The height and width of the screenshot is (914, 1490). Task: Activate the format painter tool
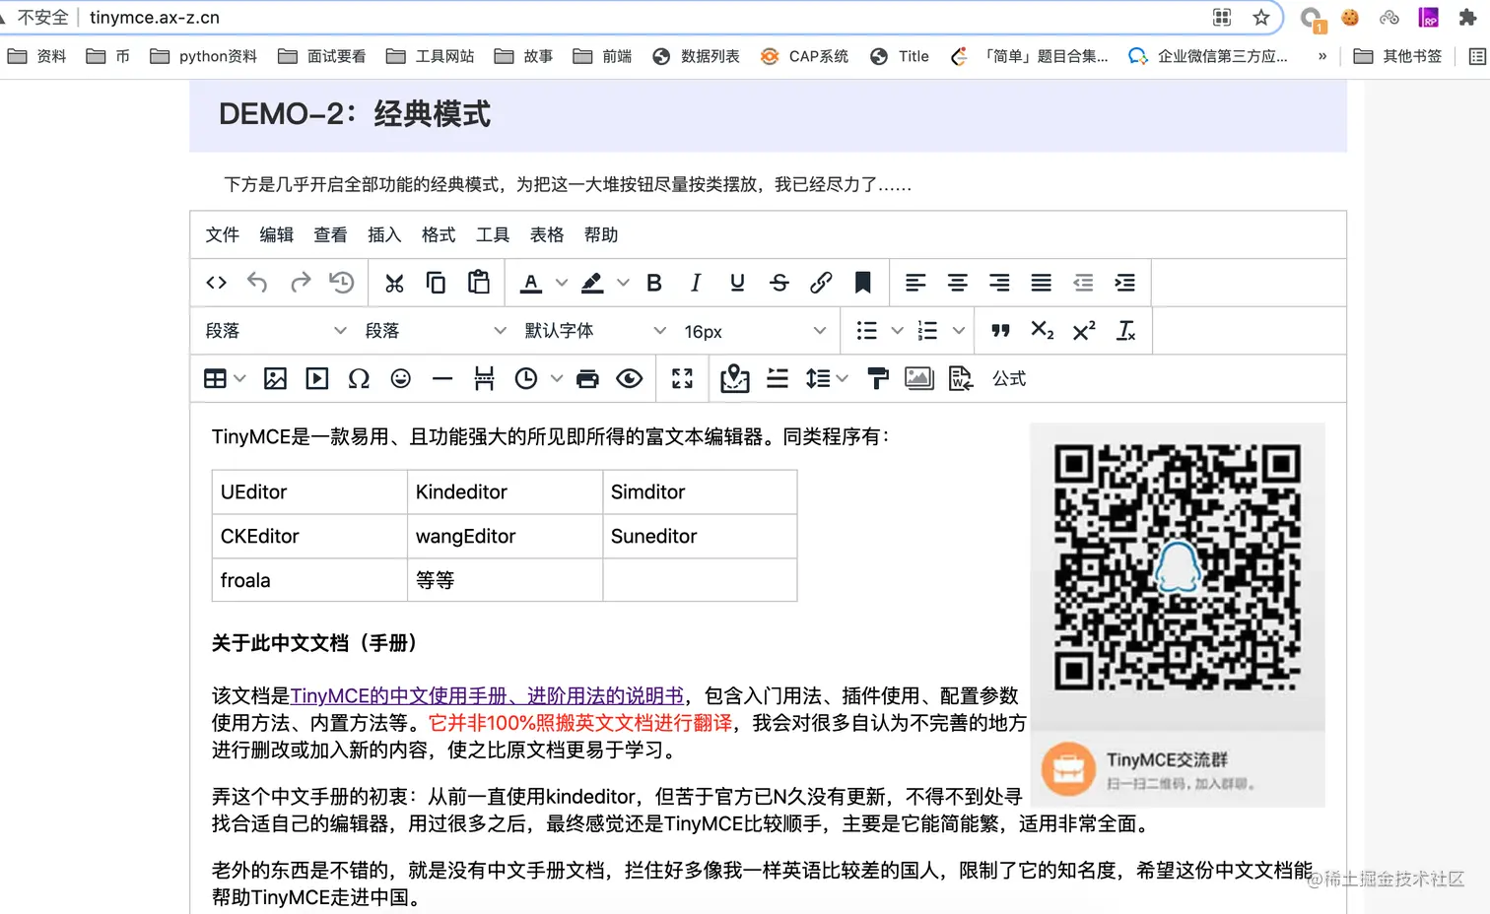coord(877,379)
